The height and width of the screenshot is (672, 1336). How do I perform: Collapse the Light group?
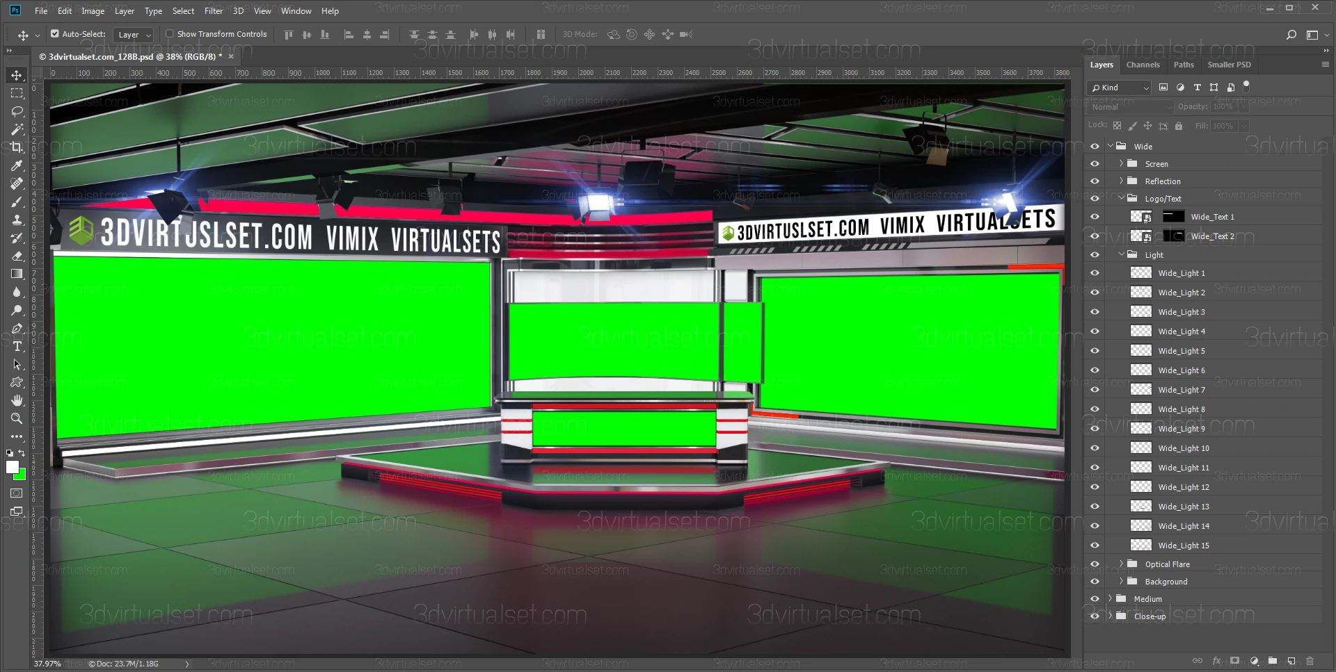1121,255
